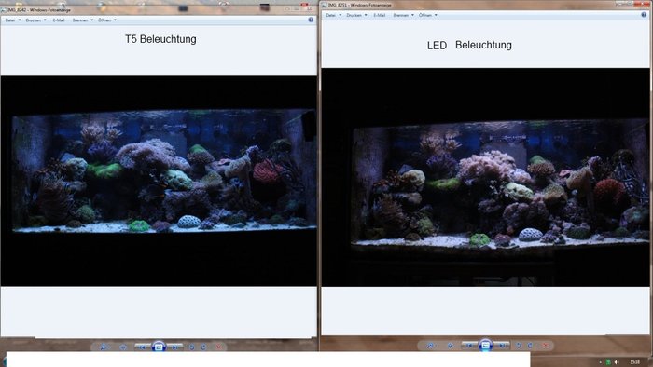Open help in IMG_8242 window
Screen dimensions: 653x367
coord(311,20)
